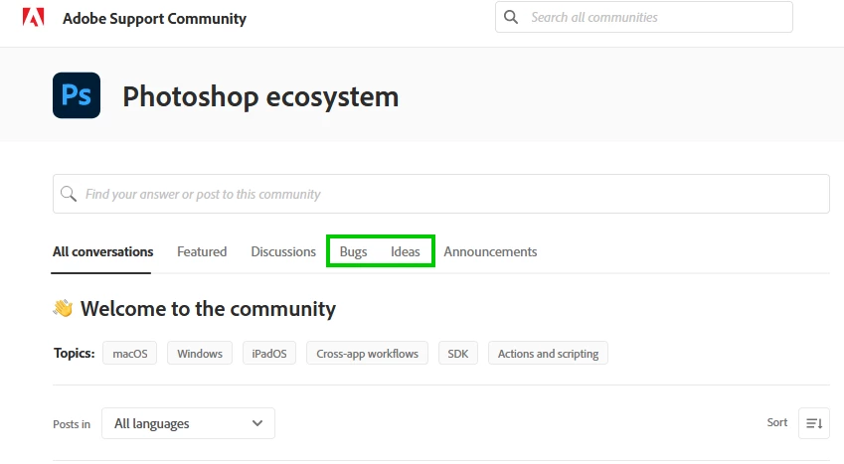844x464 pixels.
Task: Switch to the Ideas tab
Action: [x=406, y=252]
